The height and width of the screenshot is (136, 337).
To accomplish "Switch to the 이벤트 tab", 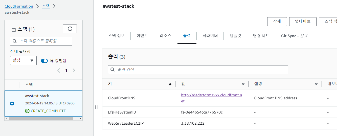I will tap(142, 36).
